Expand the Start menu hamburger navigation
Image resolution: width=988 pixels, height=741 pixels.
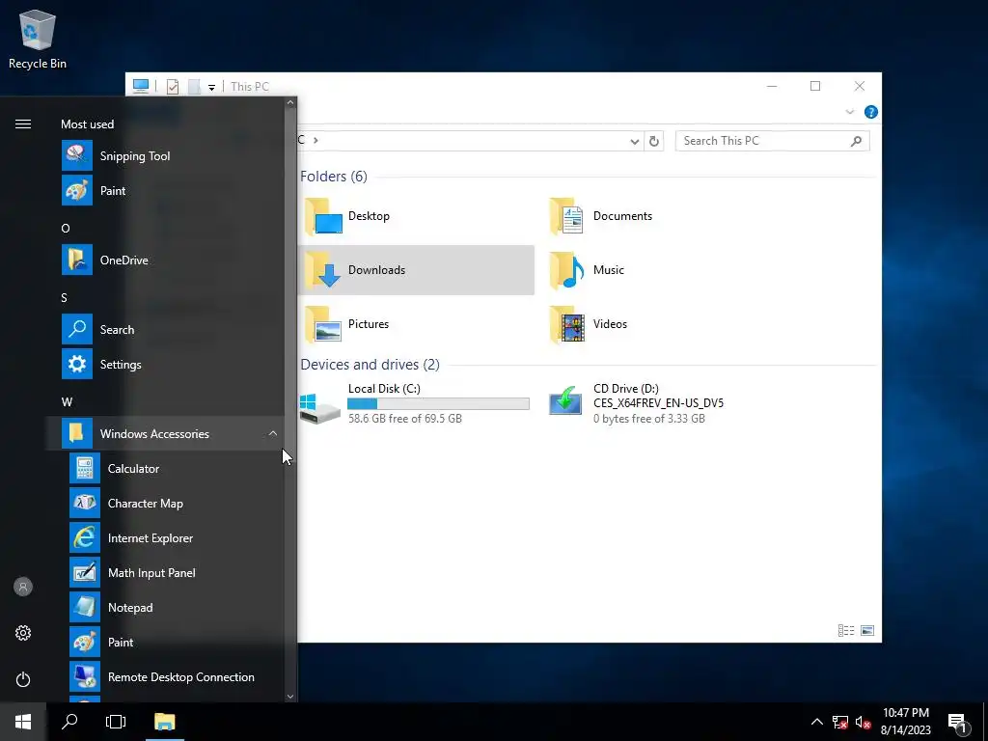tap(23, 124)
